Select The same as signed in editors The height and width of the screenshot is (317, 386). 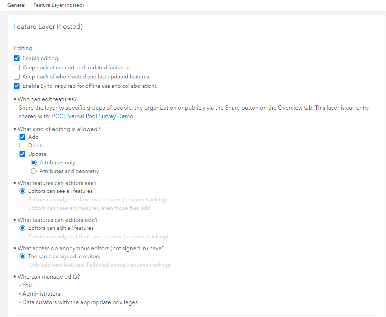(x=22, y=256)
